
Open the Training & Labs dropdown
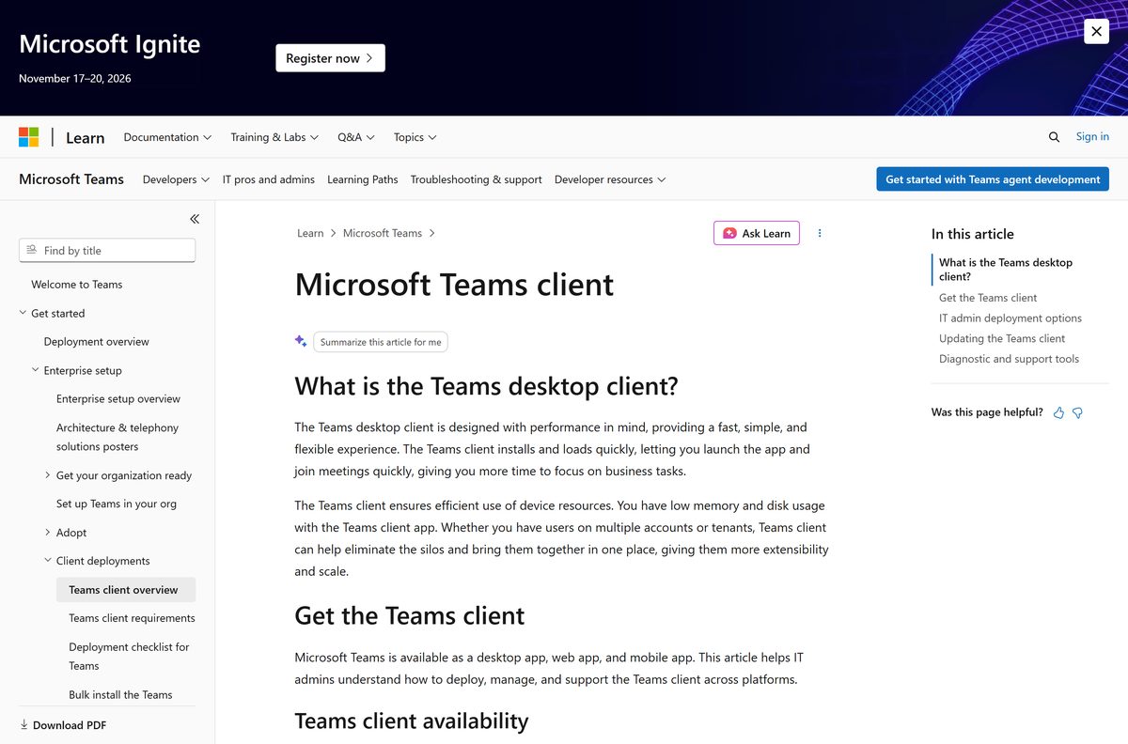[274, 137]
